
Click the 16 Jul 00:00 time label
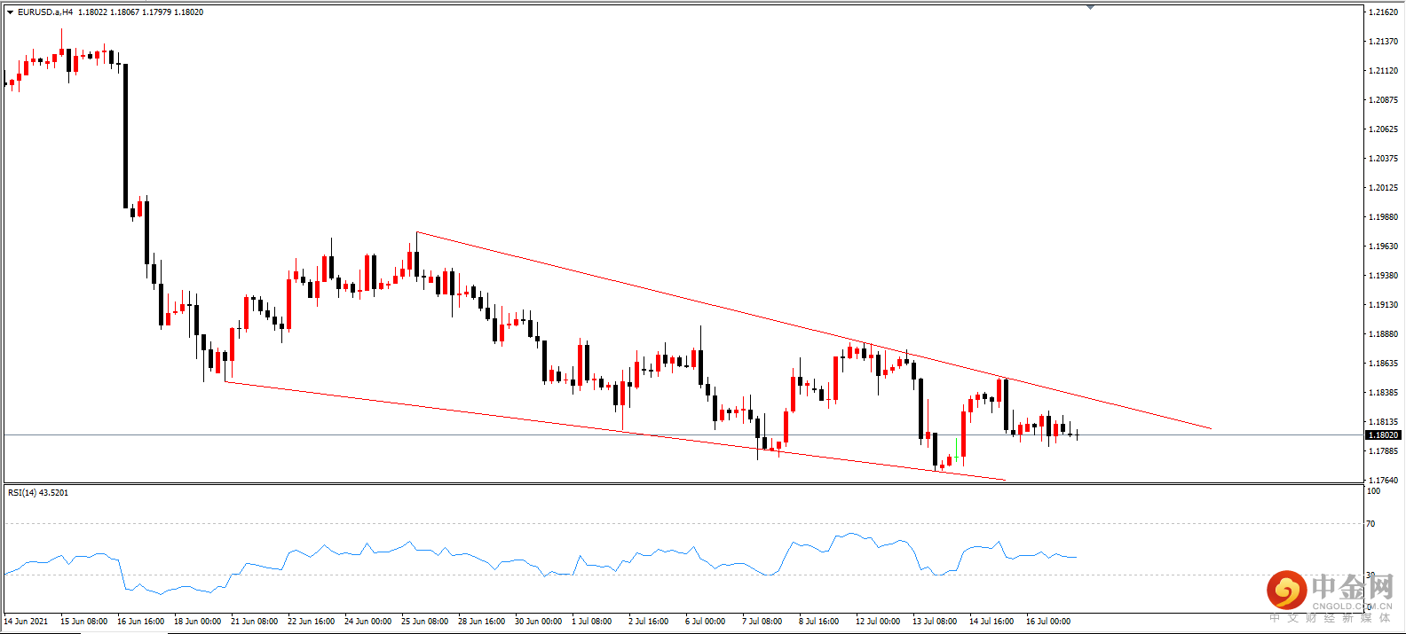pos(1048,622)
